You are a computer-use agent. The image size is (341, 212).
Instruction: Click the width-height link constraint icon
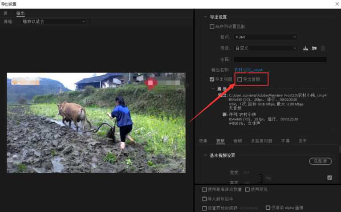coord(268,178)
